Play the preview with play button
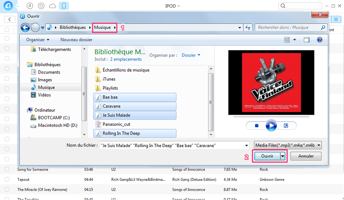This screenshot has height=200, width=344. (271, 126)
